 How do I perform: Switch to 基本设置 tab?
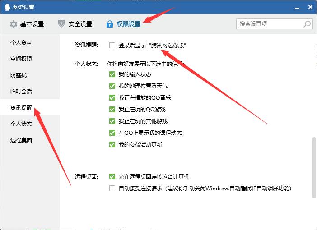[x=32, y=24]
